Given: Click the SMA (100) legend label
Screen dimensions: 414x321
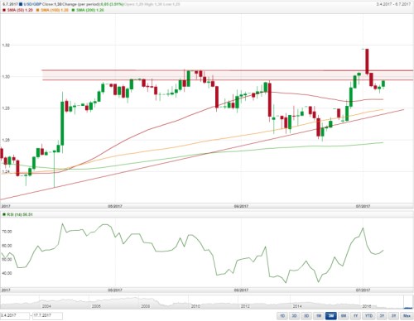Looking at the screenshot, I should (55, 10).
